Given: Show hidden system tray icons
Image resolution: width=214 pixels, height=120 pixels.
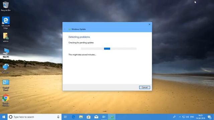Looking at the screenshot, I should coord(180,117).
